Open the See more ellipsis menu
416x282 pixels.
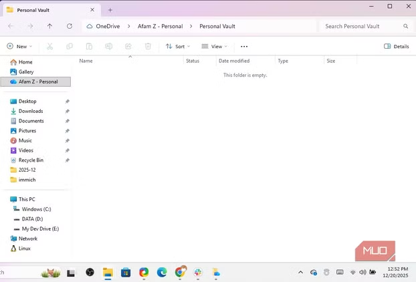pyautogui.click(x=244, y=47)
